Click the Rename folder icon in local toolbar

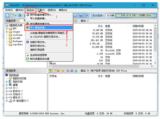[x=62, y=71]
